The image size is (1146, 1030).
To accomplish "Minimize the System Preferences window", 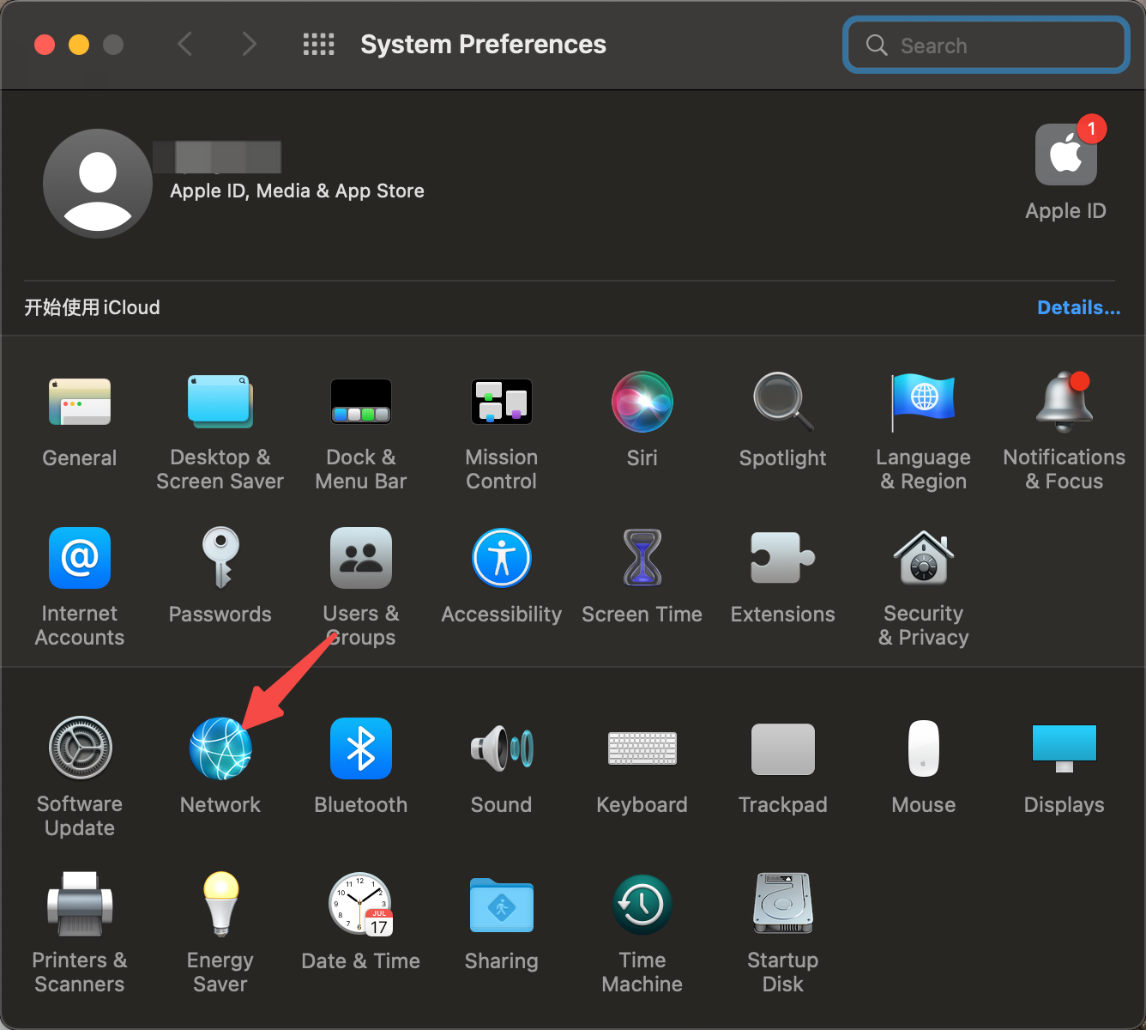I will click(79, 45).
